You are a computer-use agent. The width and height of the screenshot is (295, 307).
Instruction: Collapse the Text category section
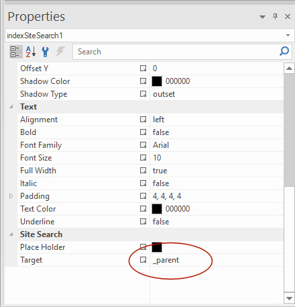pos(11,107)
